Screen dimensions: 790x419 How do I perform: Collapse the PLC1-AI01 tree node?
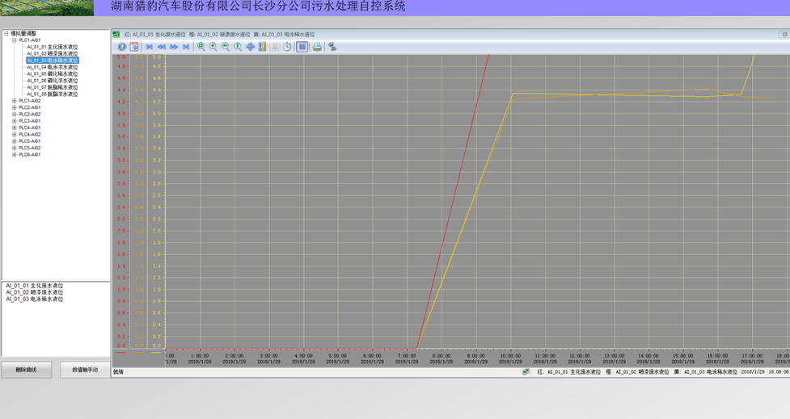tap(14, 40)
